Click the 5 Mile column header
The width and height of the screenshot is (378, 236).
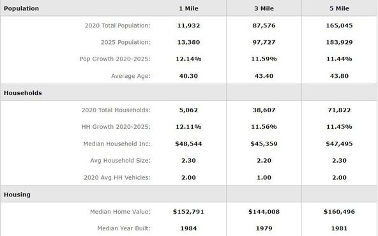coord(339,8)
